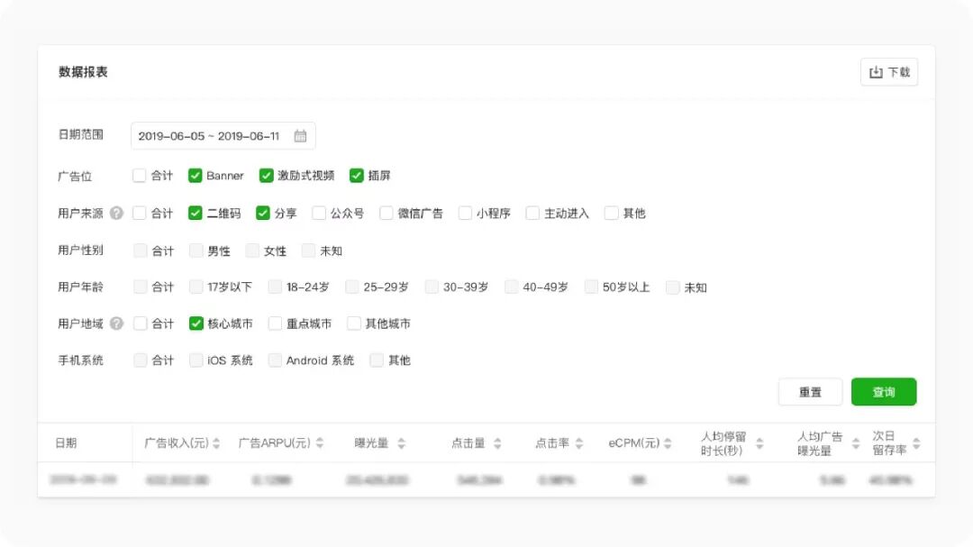Image resolution: width=973 pixels, height=547 pixels.
Task: Click the 重置 reset button
Action: coord(810,392)
